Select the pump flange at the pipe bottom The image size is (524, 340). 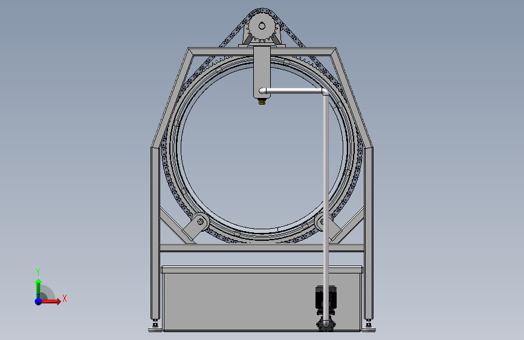(326, 324)
